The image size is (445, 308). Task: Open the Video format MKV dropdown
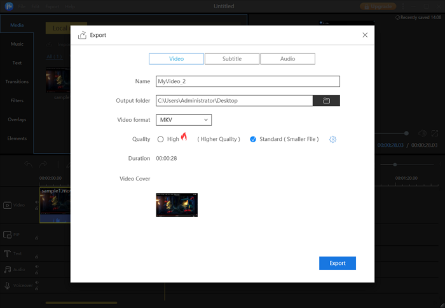tap(184, 119)
